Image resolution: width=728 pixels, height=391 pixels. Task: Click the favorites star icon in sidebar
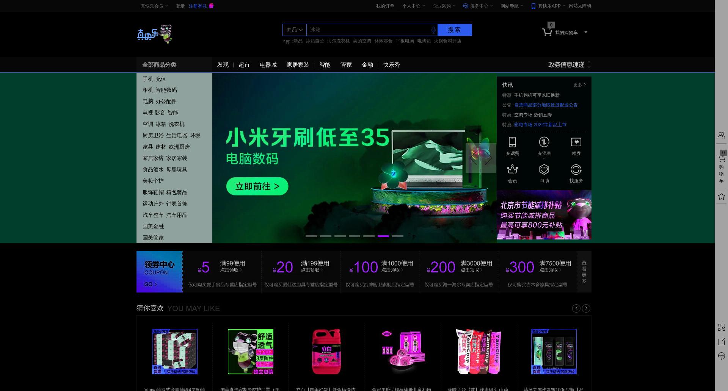click(721, 196)
